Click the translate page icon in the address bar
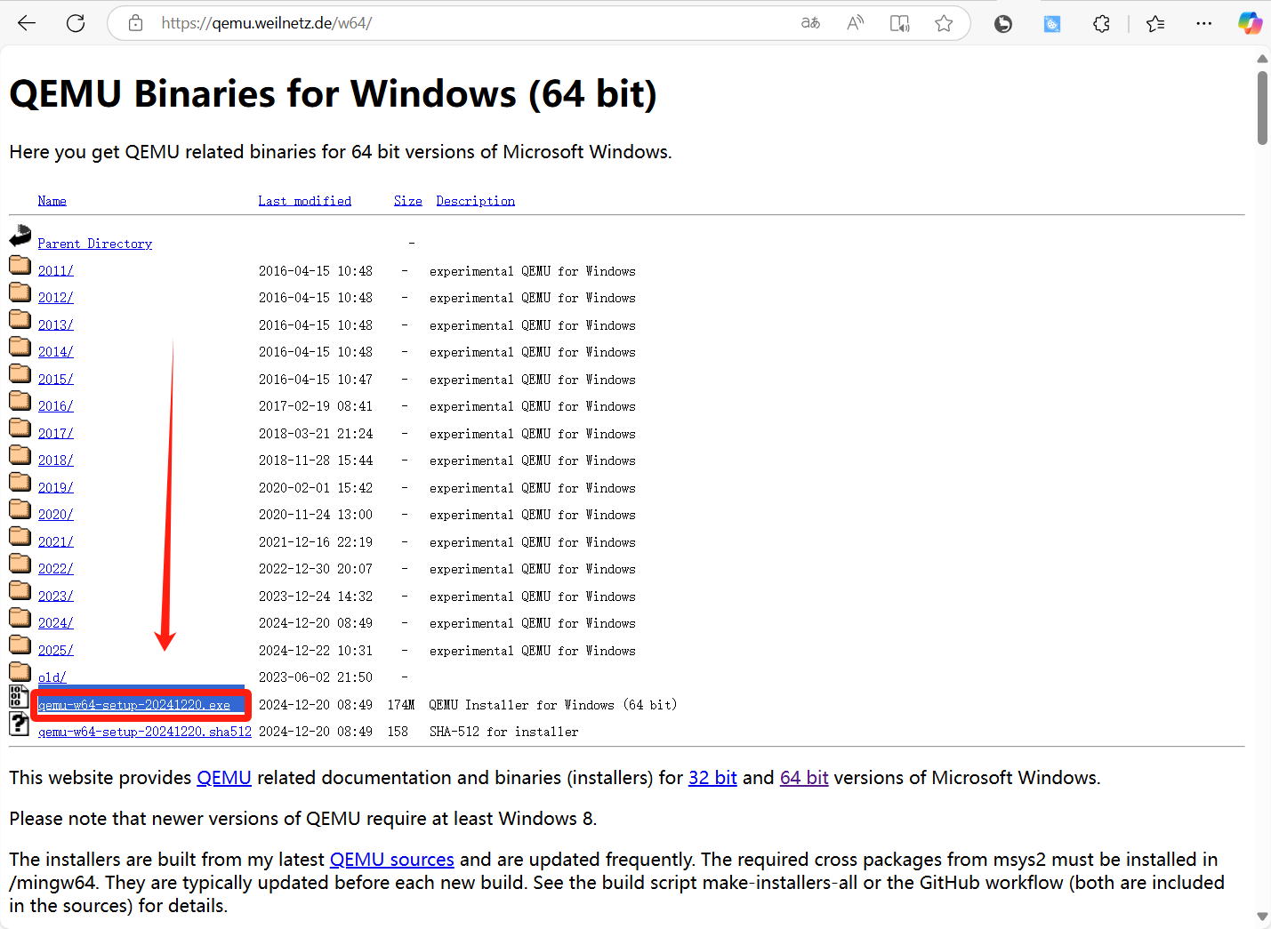 tap(810, 23)
